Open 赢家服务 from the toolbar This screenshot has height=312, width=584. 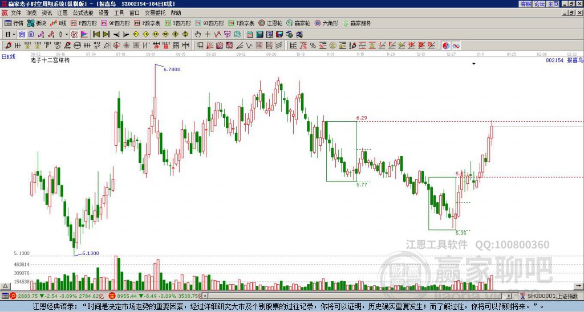click(x=357, y=23)
